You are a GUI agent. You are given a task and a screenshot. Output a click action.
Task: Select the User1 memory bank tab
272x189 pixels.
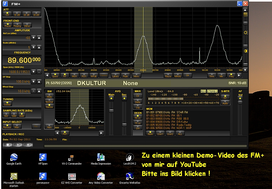(x=160, y=134)
